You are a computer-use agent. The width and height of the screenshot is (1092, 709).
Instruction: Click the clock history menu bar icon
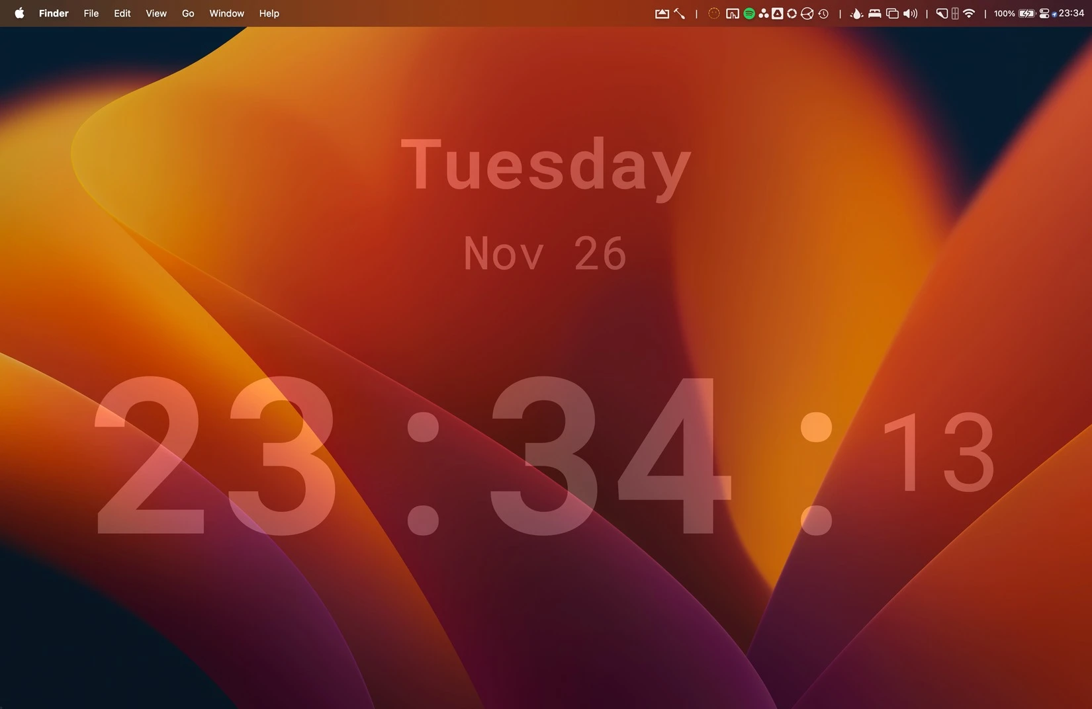pos(823,13)
